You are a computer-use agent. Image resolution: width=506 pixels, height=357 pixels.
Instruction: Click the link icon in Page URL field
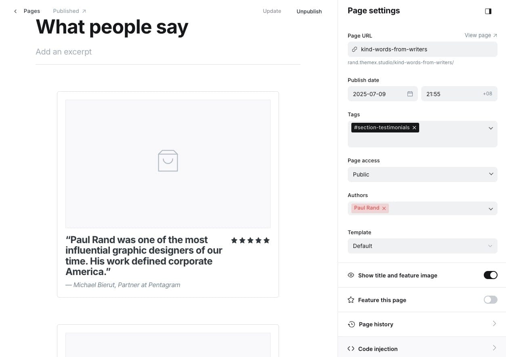[x=355, y=49]
